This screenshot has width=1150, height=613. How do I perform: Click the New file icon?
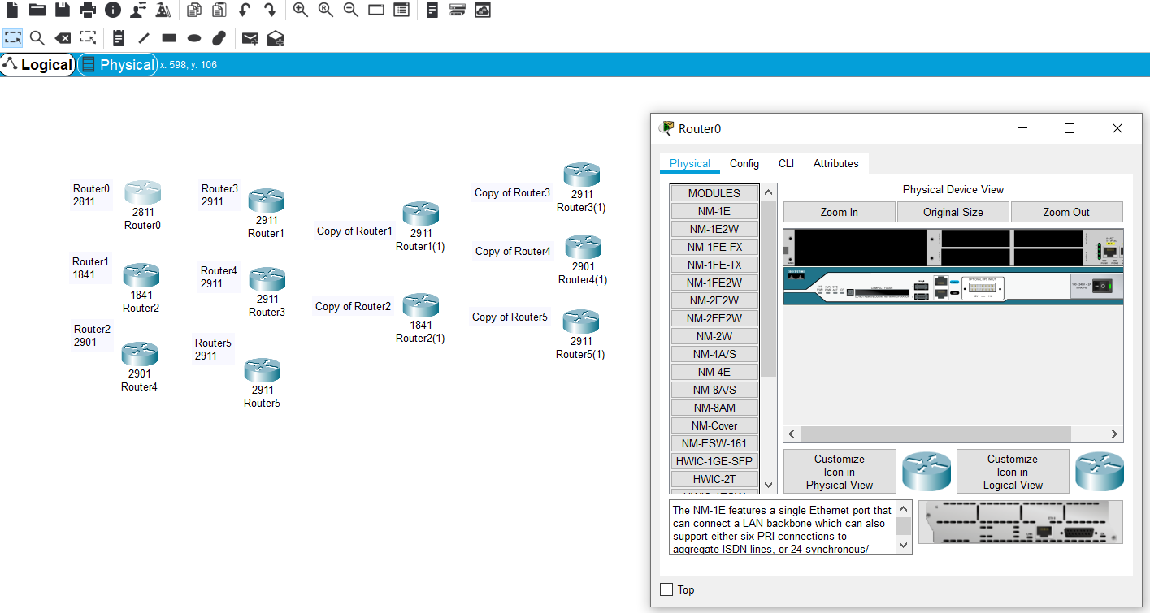click(12, 10)
